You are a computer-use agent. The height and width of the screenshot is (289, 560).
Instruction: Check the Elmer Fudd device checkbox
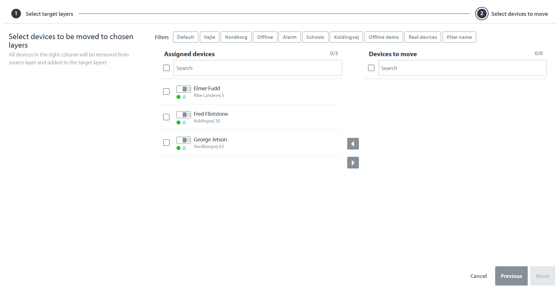166,91
